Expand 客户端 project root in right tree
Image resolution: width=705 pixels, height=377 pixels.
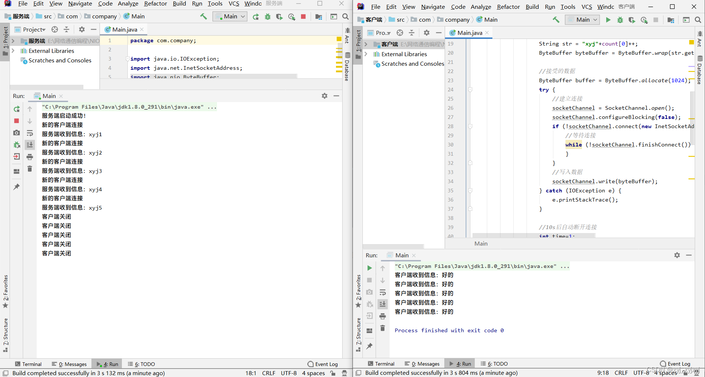[366, 44]
